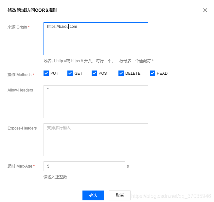The width and height of the screenshot is (214, 202).
Task: Click the DELETE label text
Action: [x=133, y=73]
